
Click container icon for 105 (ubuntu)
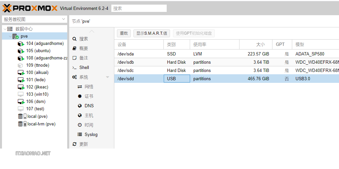(21, 51)
